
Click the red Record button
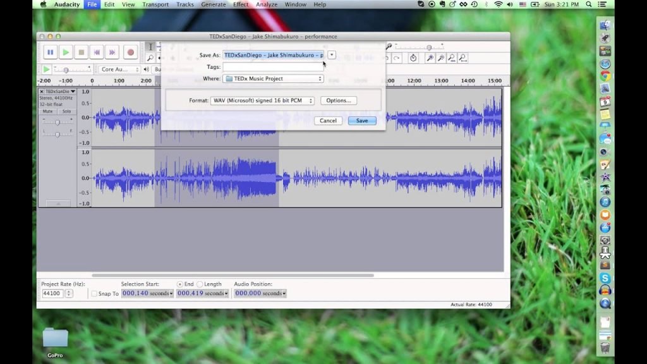tap(130, 52)
